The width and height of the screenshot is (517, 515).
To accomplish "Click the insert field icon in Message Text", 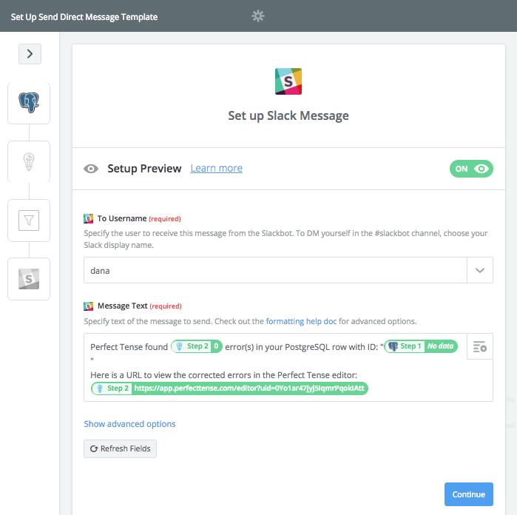I will point(480,346).
